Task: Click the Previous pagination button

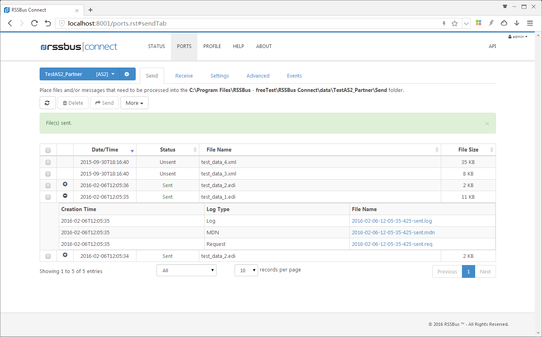Action: (x=447, y=271)
